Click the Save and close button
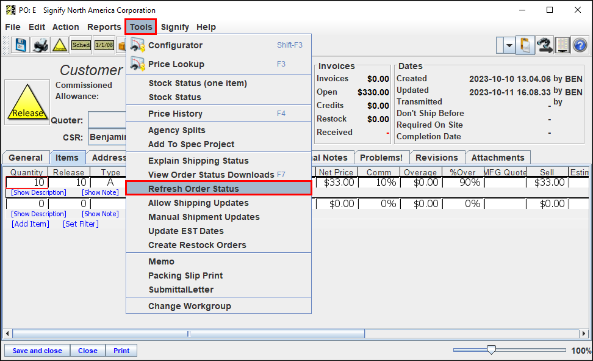 (37, 351)
